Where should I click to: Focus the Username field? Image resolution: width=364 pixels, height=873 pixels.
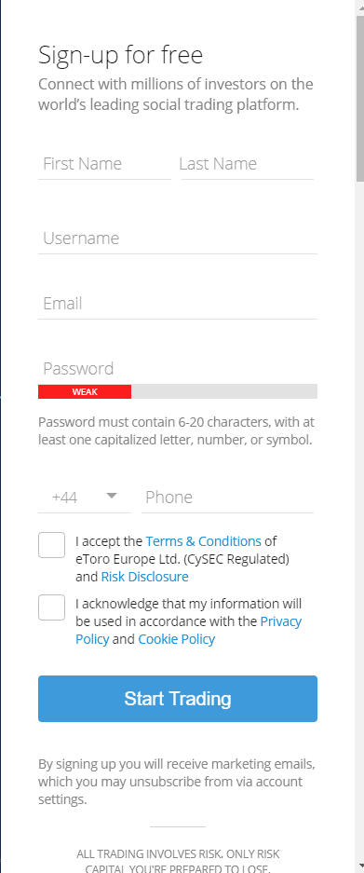click(x=178, y=239)
